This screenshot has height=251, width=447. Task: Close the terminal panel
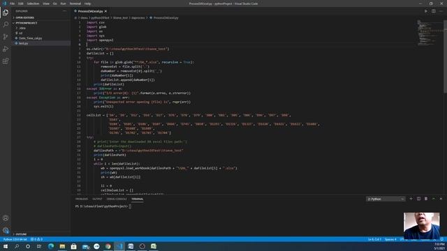441,199
